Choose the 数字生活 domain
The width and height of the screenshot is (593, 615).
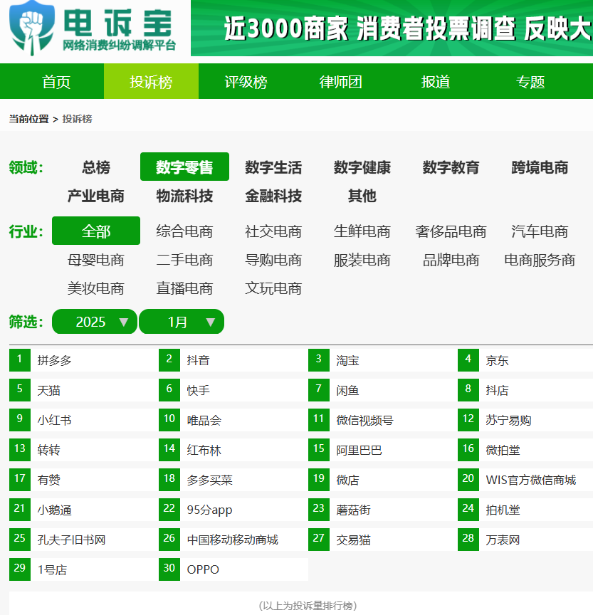point(273,167)
